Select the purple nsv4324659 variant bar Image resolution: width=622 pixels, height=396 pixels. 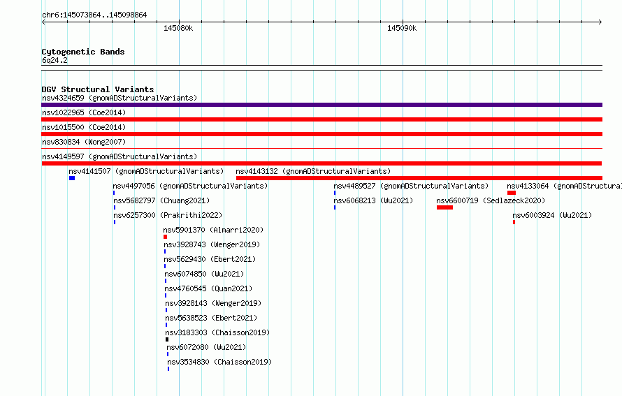pos(321,105)
